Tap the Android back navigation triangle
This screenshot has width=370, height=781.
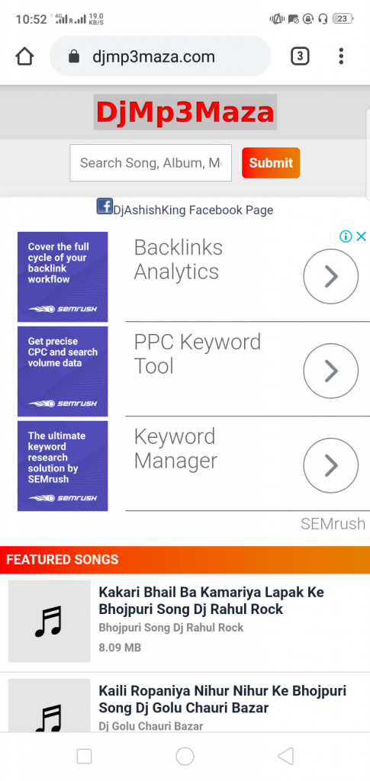285,757
